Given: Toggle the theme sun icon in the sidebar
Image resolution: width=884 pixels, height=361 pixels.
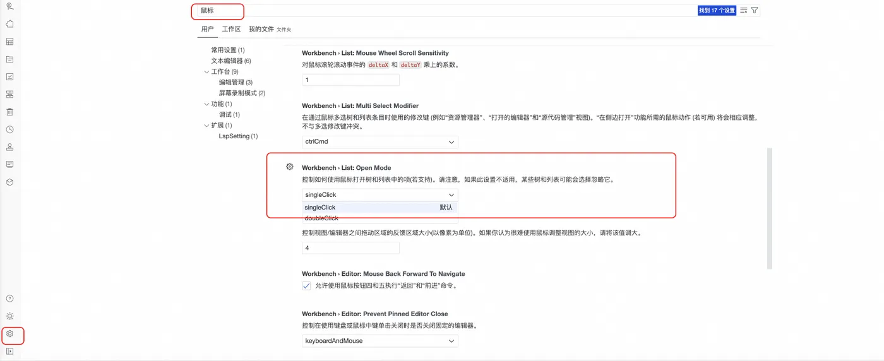Looking at the screenshot, I should click(x=9, y=316).
